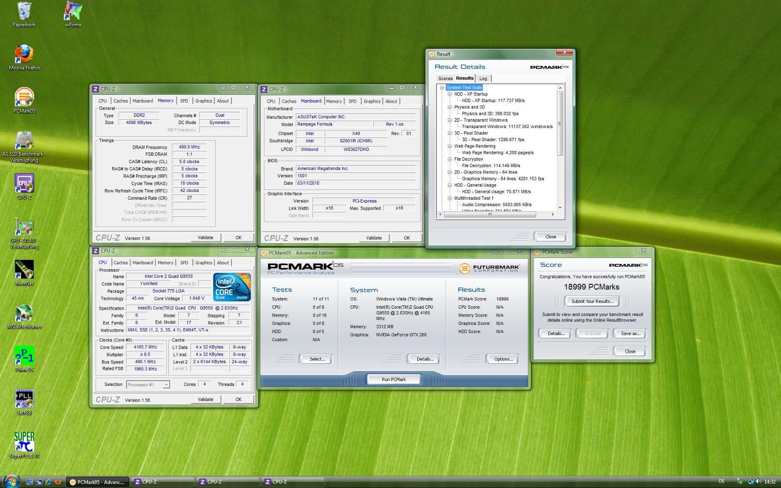Screen dimensions: 781x488
Task: Click Submit Your Results... button
Action: point(593,301)
